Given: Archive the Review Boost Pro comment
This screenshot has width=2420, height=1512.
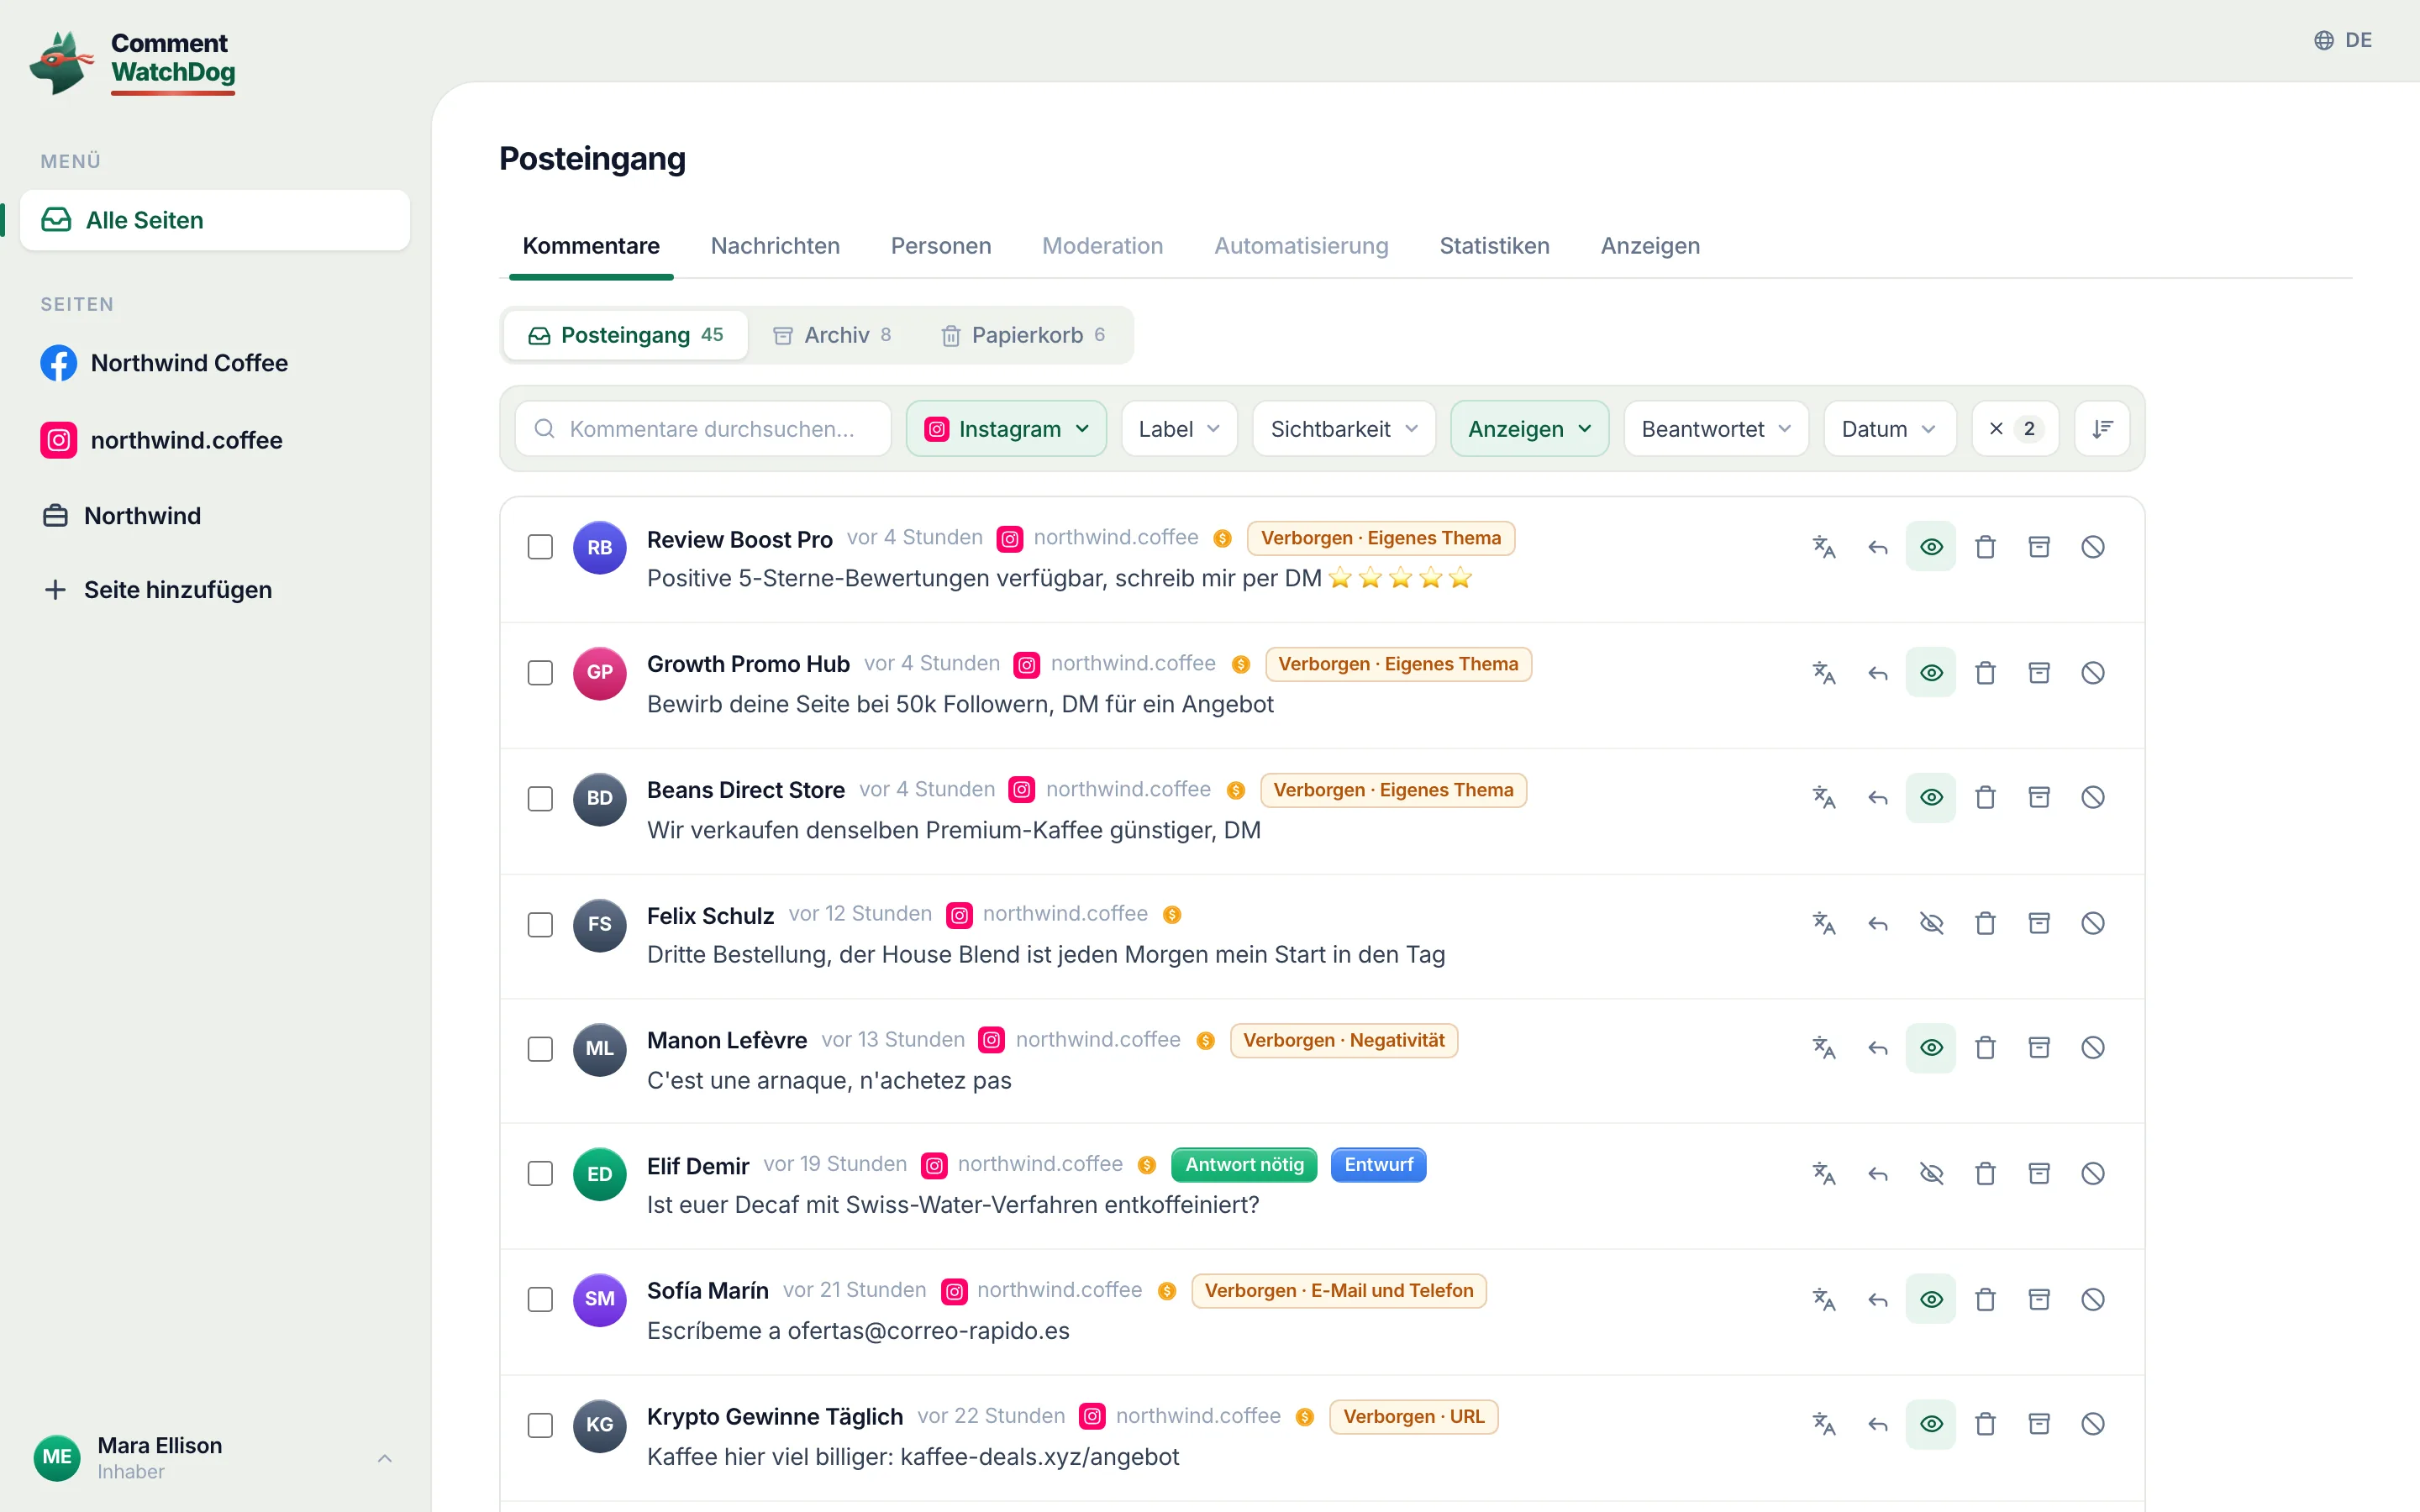Looking at the screenshot, I should pyautogui.click(x=2039, y=547).
